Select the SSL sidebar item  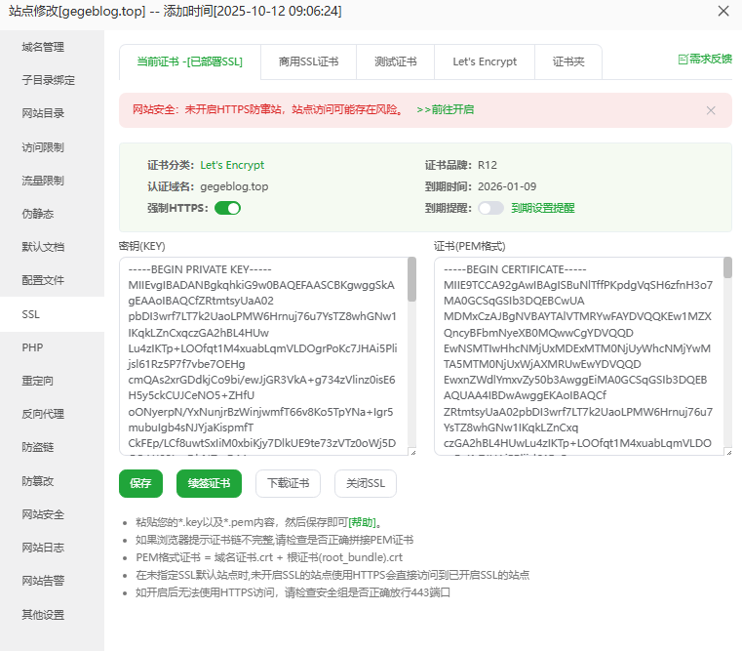52,314
